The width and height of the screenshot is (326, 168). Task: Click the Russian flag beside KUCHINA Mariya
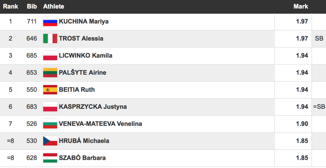pyautogui.click(x=50, y=21)
